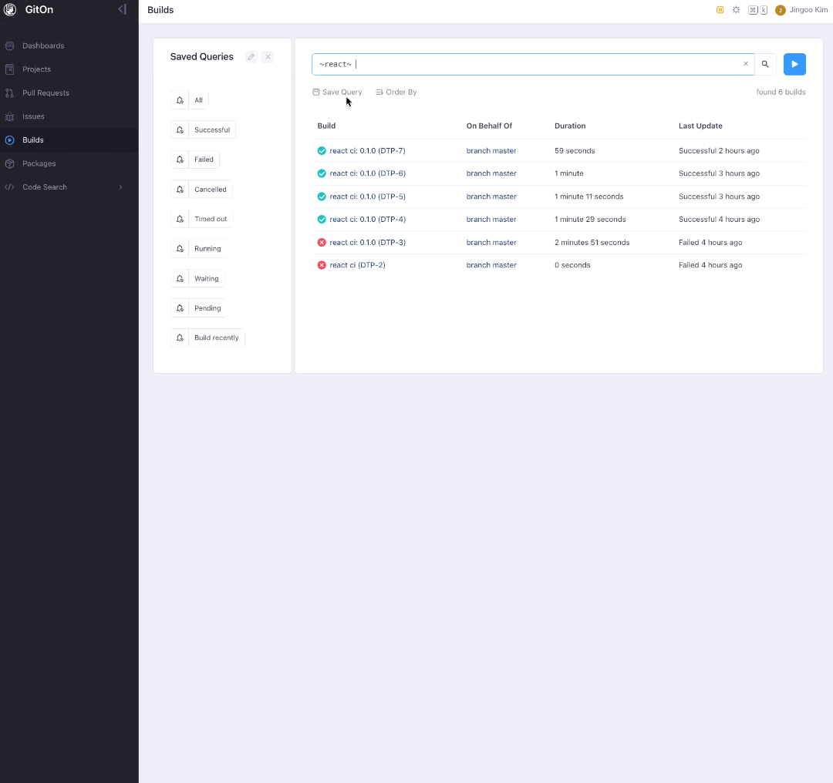Toggle watch bell for Timed out query
This screenshot has width=833, height=783.
[x=180, y=219]
